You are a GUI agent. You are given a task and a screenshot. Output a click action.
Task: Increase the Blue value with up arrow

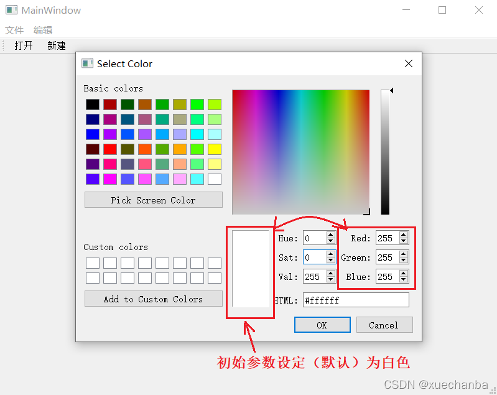pos(404,274)
